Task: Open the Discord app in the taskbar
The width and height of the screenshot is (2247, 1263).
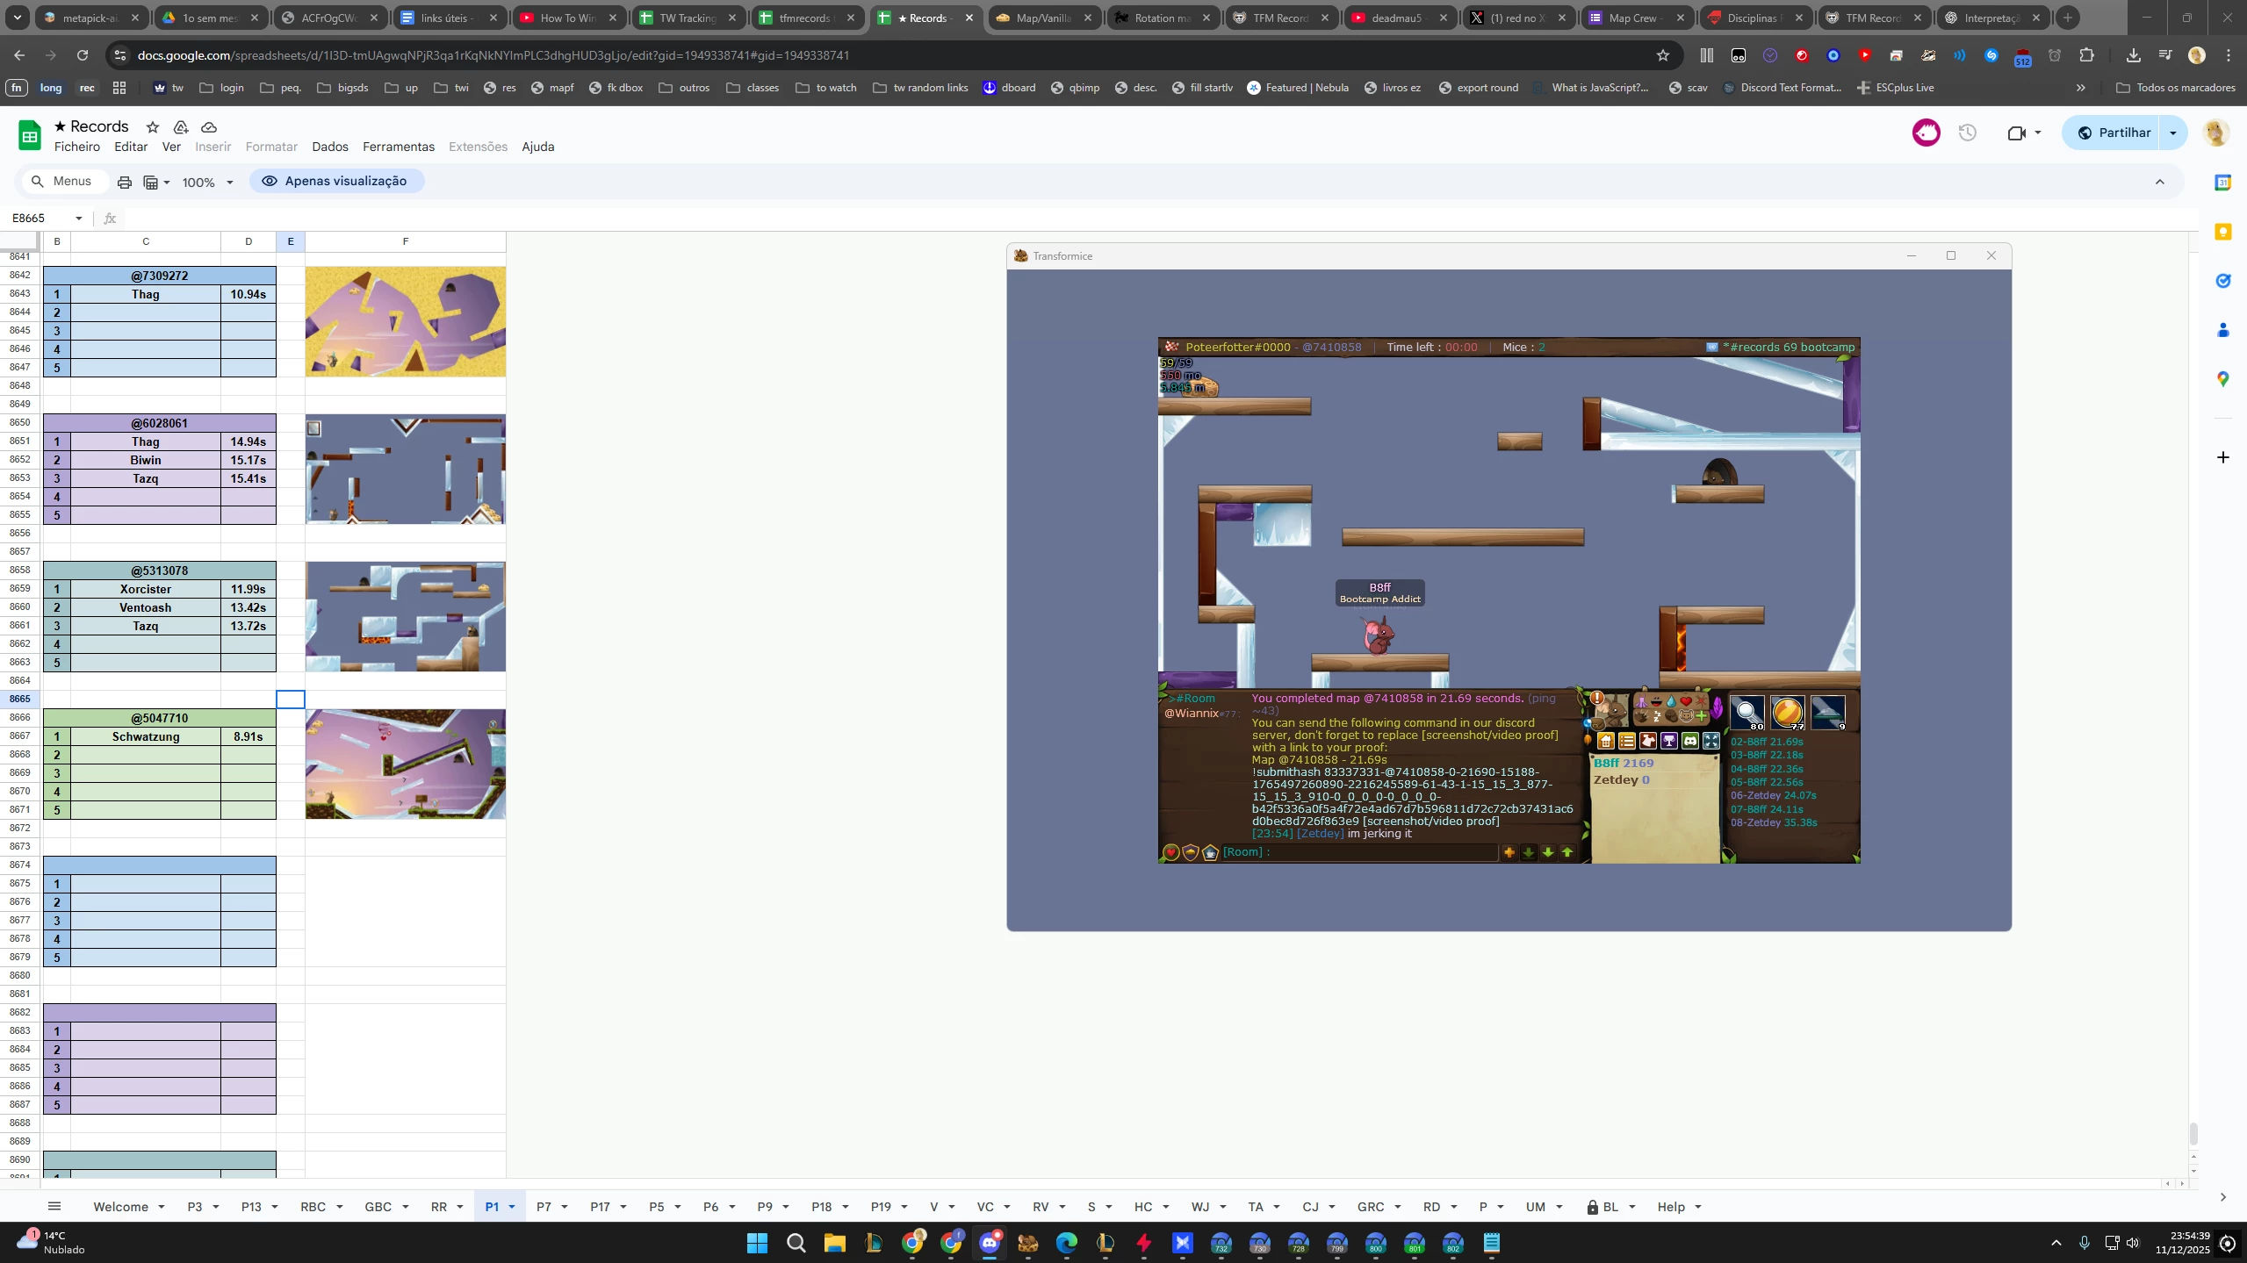Action: [x=990, y=1243]
